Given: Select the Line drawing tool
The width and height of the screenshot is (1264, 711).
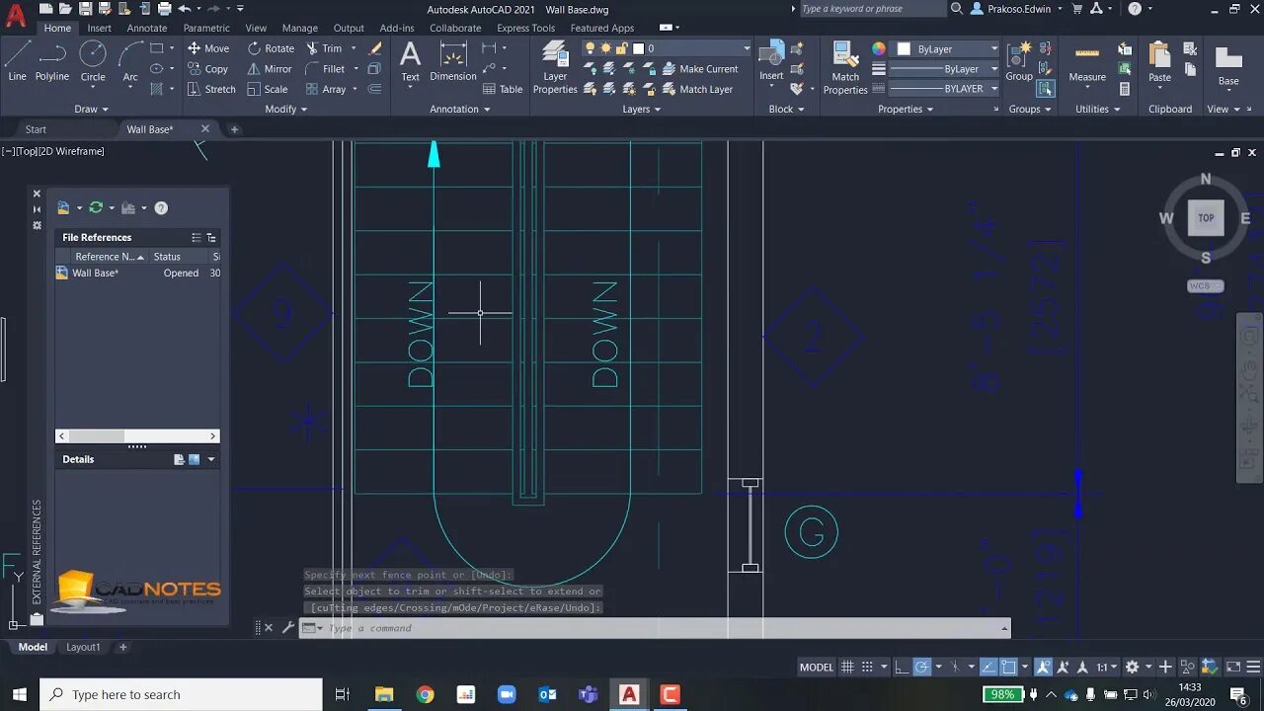Looking at the screenshot, I should [x=17, y=61].
